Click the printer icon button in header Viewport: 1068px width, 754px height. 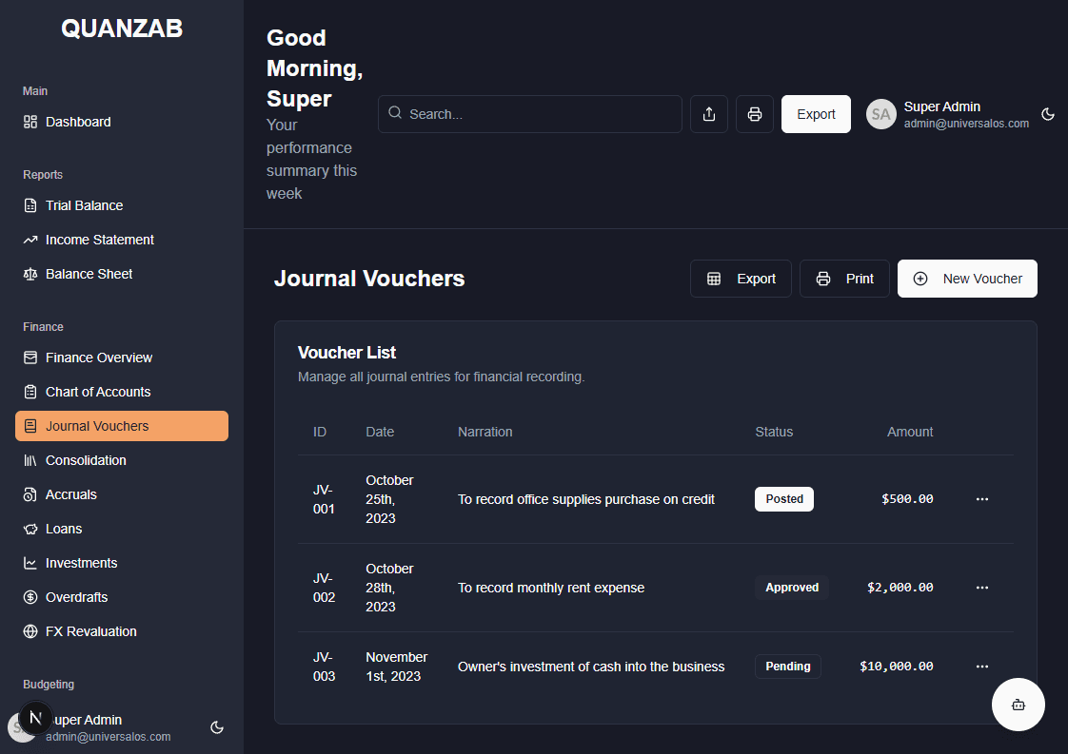click(x=755, y=114)
